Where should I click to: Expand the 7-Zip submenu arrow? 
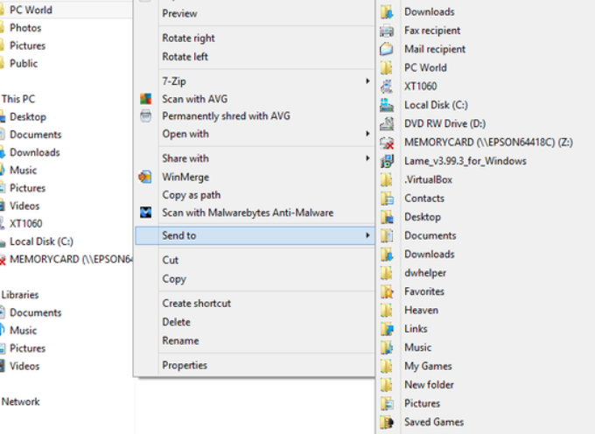pos(367,80)
